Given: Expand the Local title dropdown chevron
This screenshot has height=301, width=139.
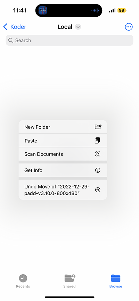Looking at the screenshot, I should (x=78, y=27).
